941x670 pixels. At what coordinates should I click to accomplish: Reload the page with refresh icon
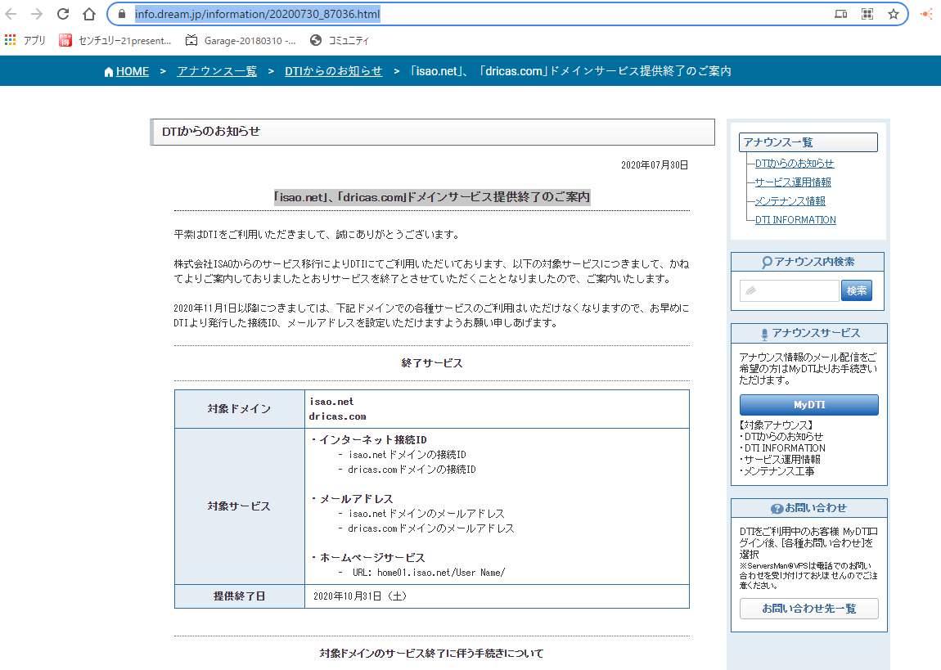(x=63, y=14)
